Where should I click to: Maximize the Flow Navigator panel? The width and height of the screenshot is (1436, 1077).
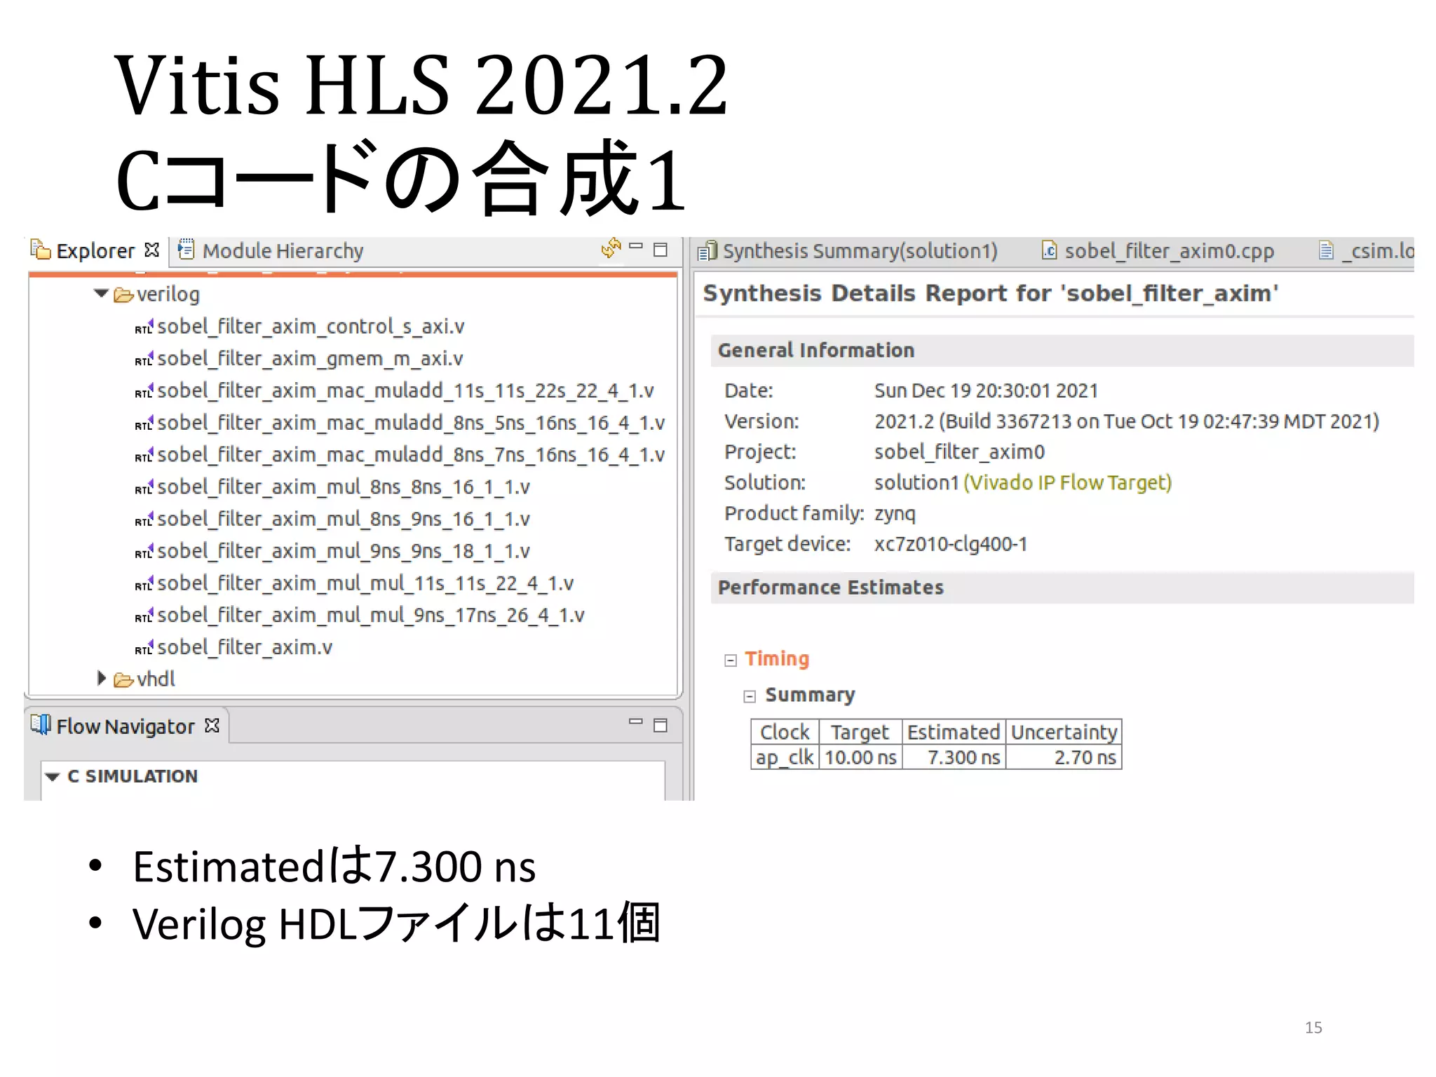coord(660,725)
